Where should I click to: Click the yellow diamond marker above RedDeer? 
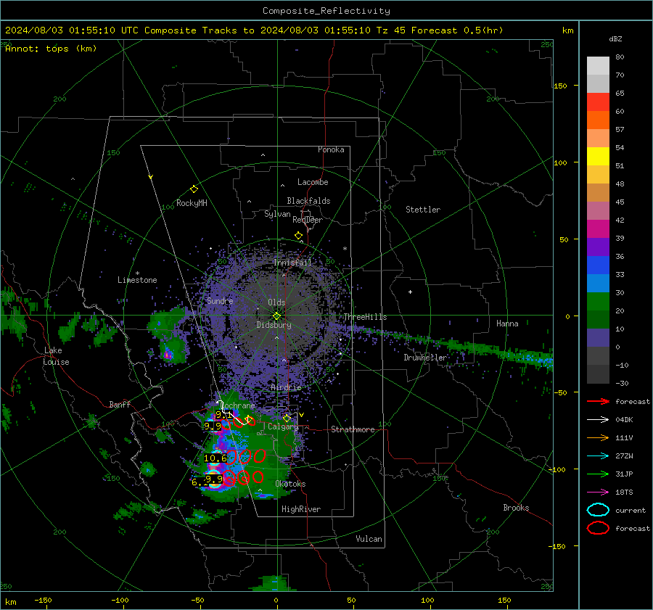coord(299,236)
